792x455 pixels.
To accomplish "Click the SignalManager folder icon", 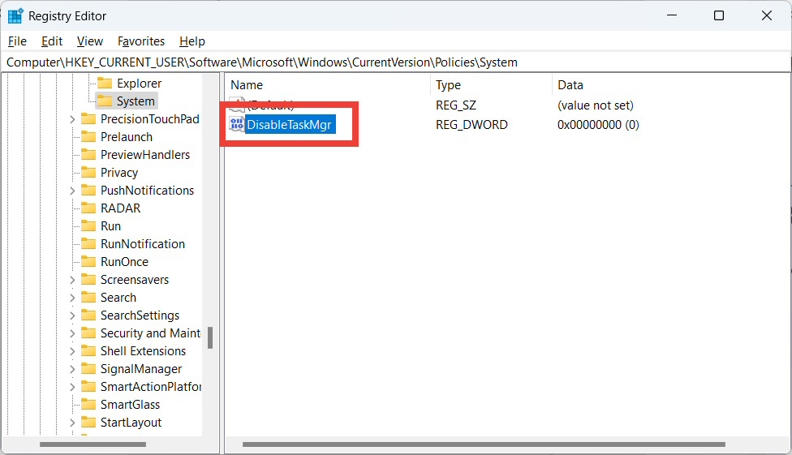I will coord(88,369).
